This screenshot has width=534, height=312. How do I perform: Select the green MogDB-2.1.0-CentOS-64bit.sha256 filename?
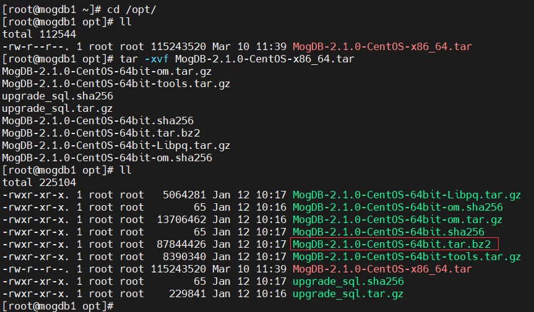coord(388,232)
